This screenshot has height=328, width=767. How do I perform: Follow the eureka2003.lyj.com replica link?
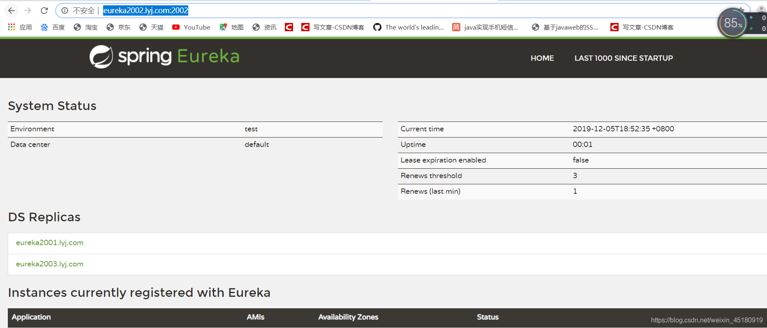click(x=50, y=264)
